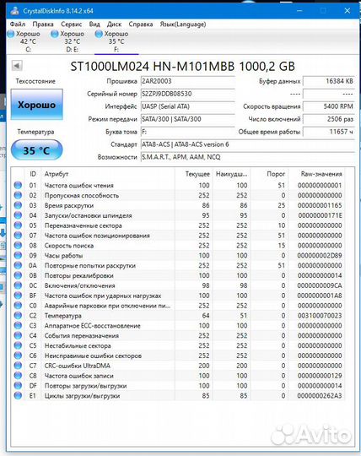Click raw value 0000000001A8
The image size is (361, 456).
pos(320,296)
